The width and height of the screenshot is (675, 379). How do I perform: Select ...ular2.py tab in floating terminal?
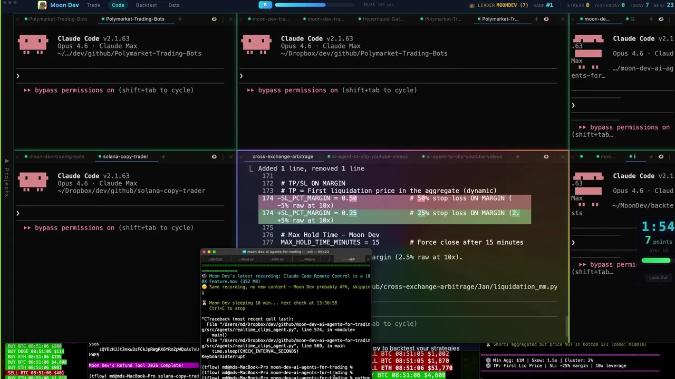215,259
